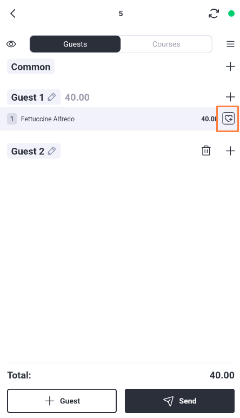Click the Guest 2 label
This screenshot has width=240, height=418.
tap(28, 151)
